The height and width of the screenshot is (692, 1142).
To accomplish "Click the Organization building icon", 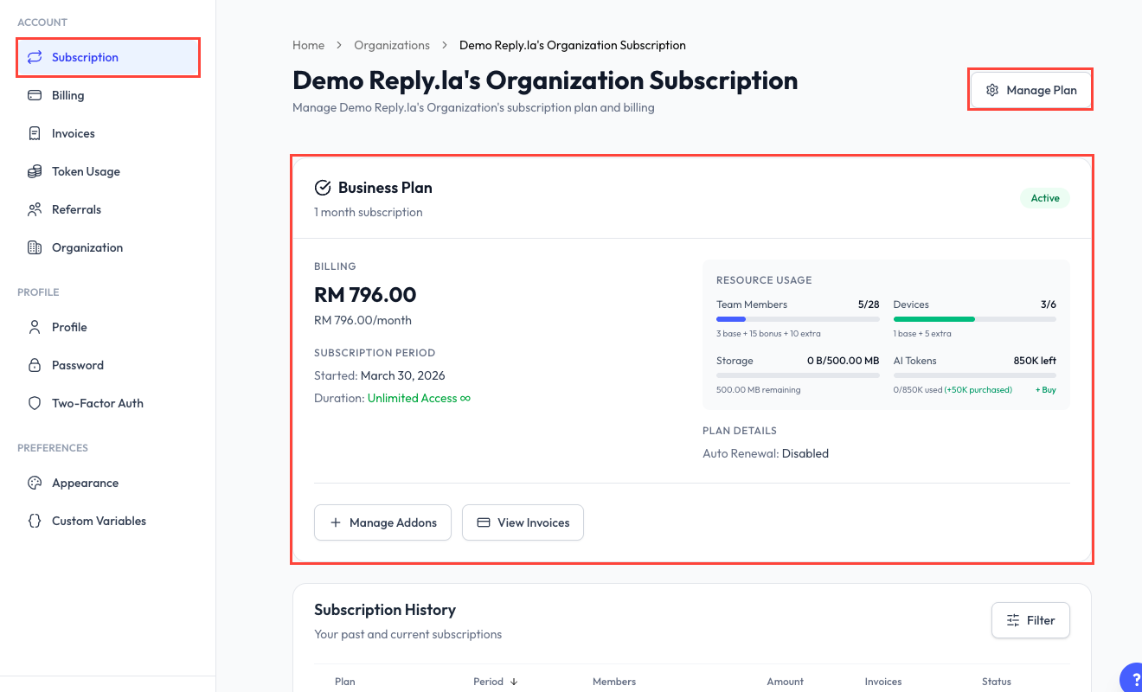I will click(x=35, y=247).
